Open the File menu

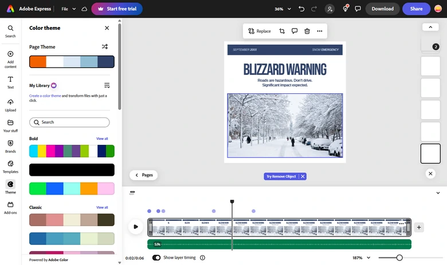tap(65, 9)
